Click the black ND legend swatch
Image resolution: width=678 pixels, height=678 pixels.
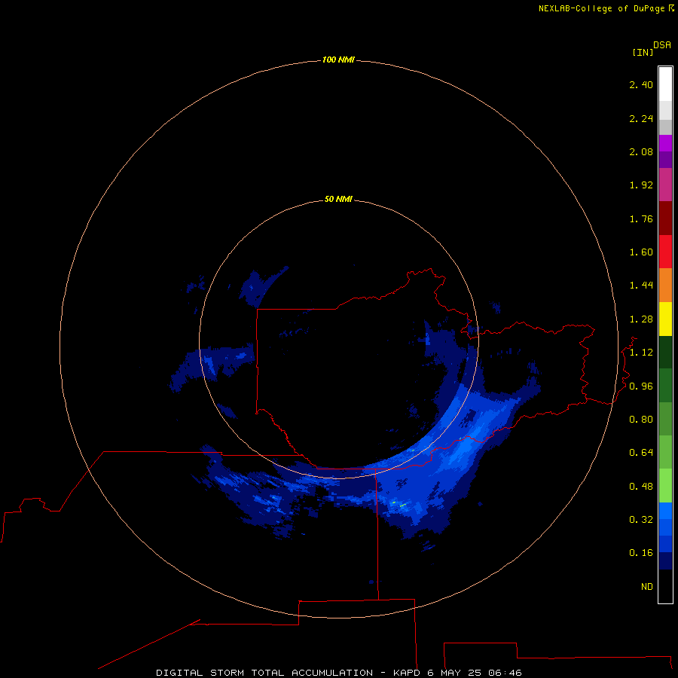pyautogui.click(x=665, y=586)
